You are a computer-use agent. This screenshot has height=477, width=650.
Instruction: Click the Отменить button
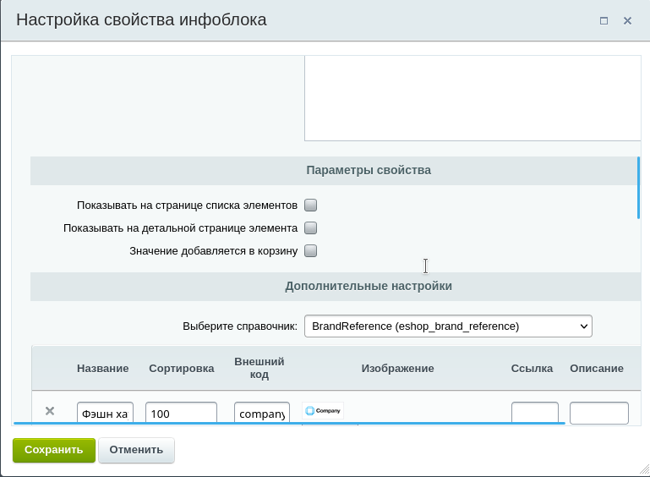coord(136,450)
